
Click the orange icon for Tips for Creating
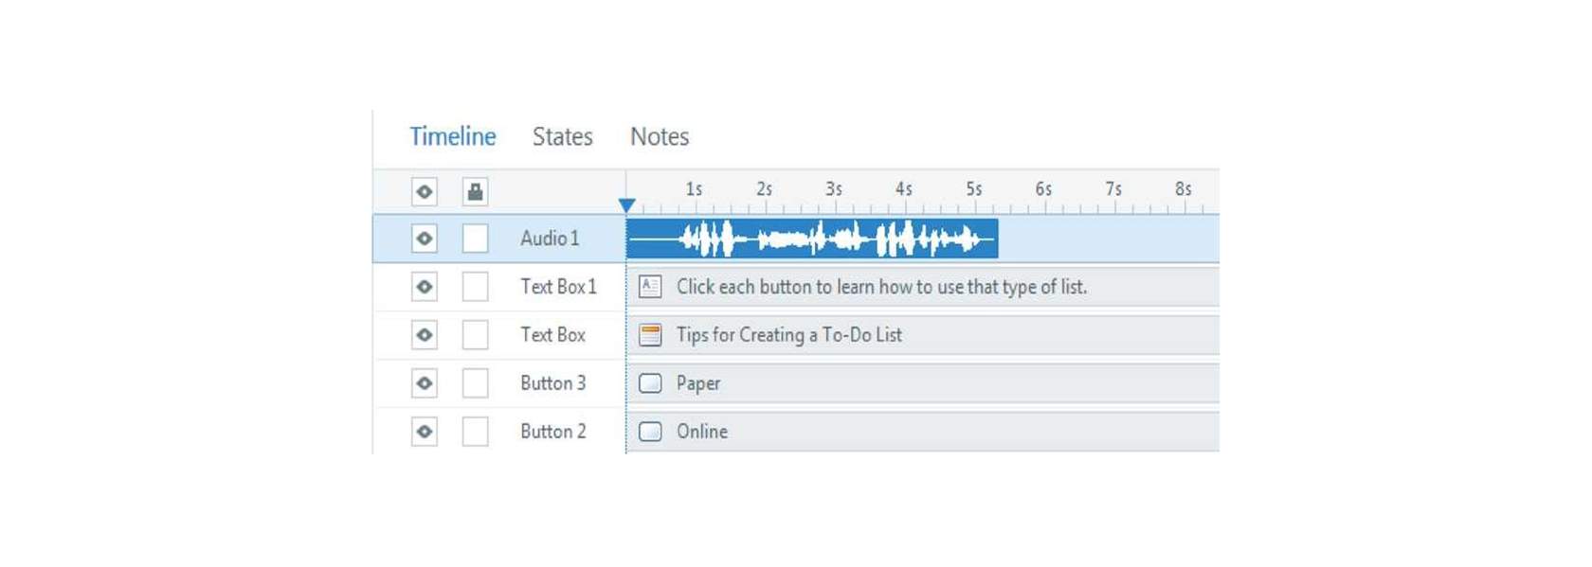(x=650, y=335)
